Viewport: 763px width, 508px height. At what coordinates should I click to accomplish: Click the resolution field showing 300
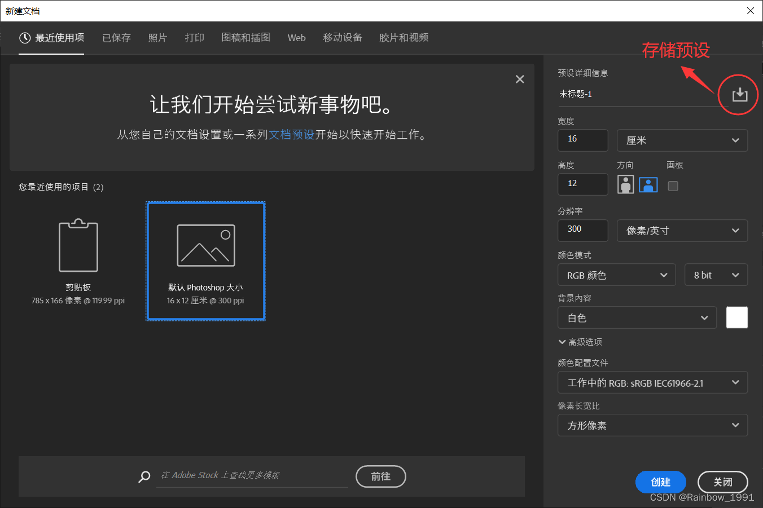583,230
